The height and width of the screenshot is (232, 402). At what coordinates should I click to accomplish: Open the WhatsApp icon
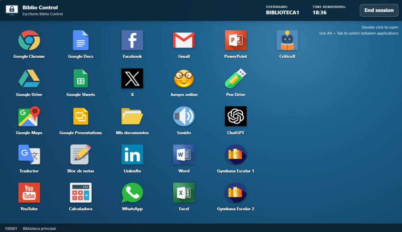coord(132,193)
